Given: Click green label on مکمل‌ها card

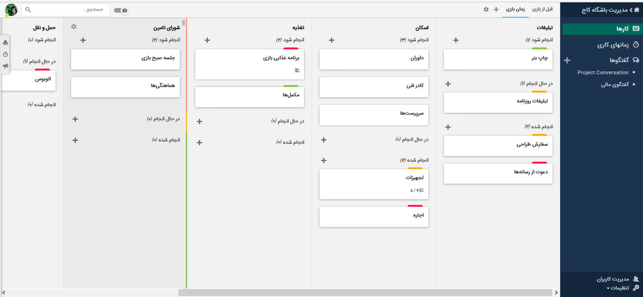Looking at the screenshot, I should coord(290,86).
